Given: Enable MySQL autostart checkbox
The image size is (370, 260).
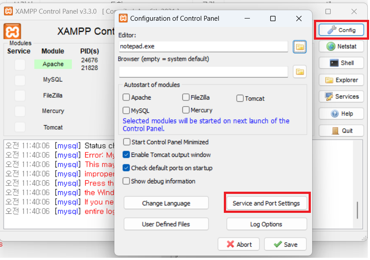Looking at the screenshot, I should click(x=126, y=110).
